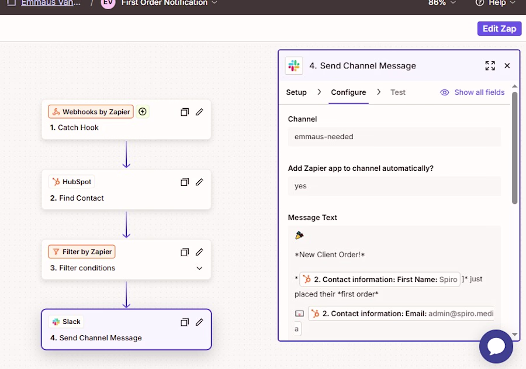Click the pencil edit icon on Catch Hook step

pos(199,112)
